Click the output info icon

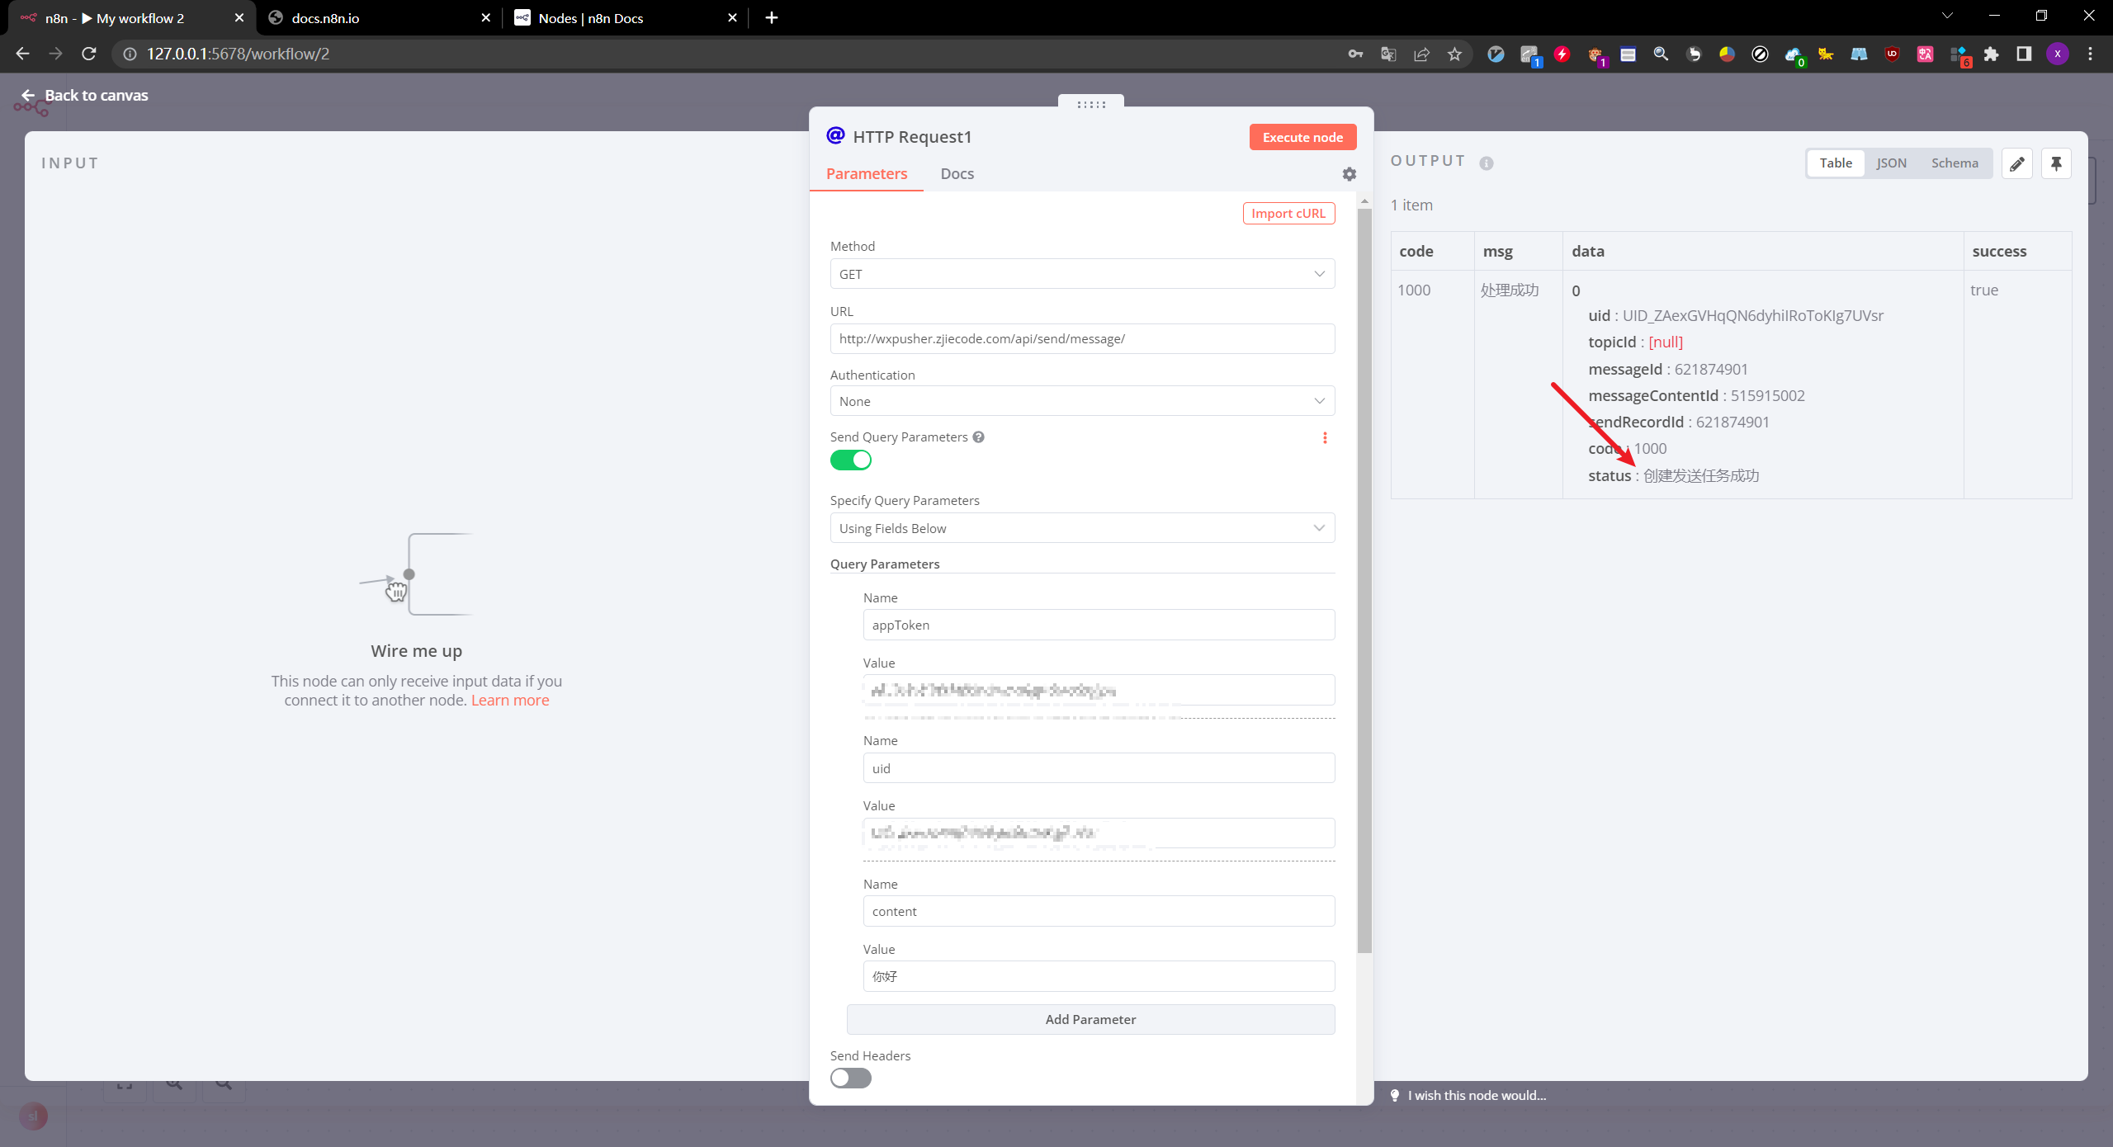(x=1487, y=163)
